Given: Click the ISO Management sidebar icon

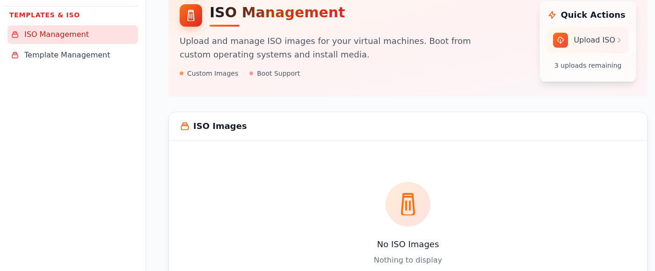Looking at the screenshot, I should click(x=15, y=35).
